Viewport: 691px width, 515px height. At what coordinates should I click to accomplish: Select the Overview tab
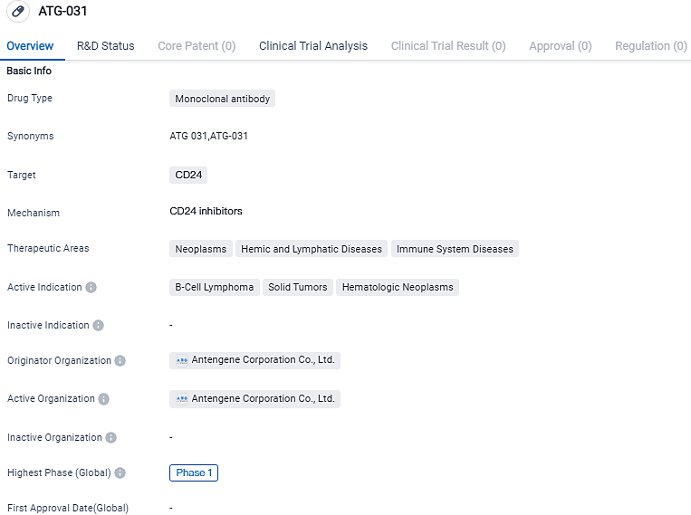[x=30, y=46]
